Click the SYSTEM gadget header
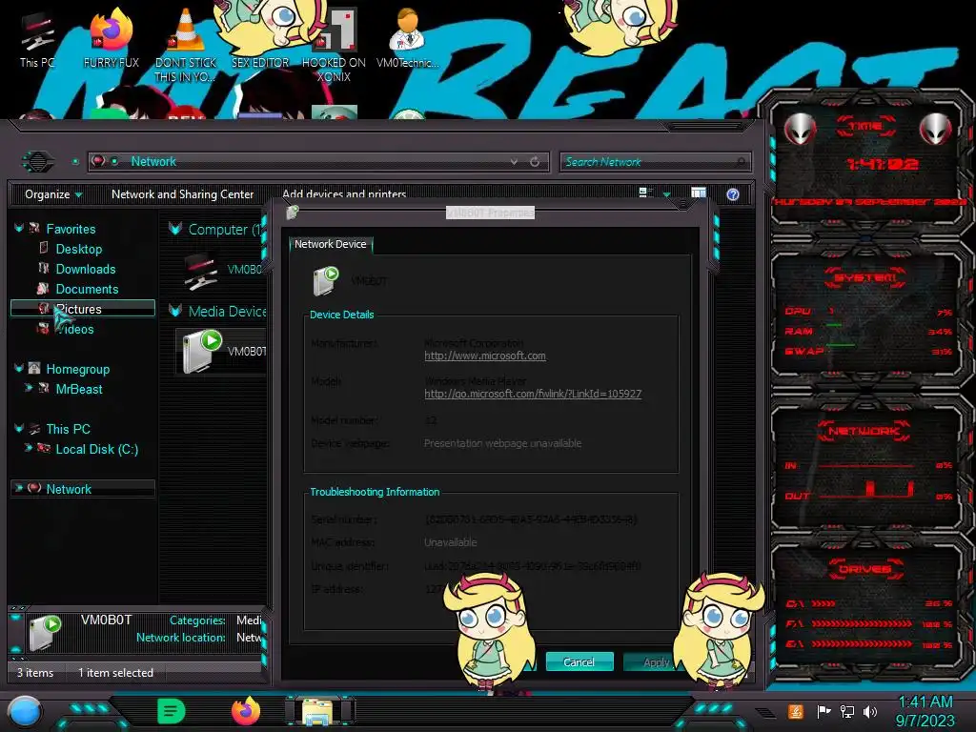The height and width of the screenshot is (732, 976). [865, 277]
